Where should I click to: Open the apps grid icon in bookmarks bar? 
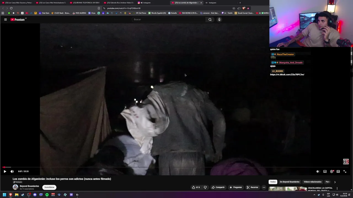3,13
